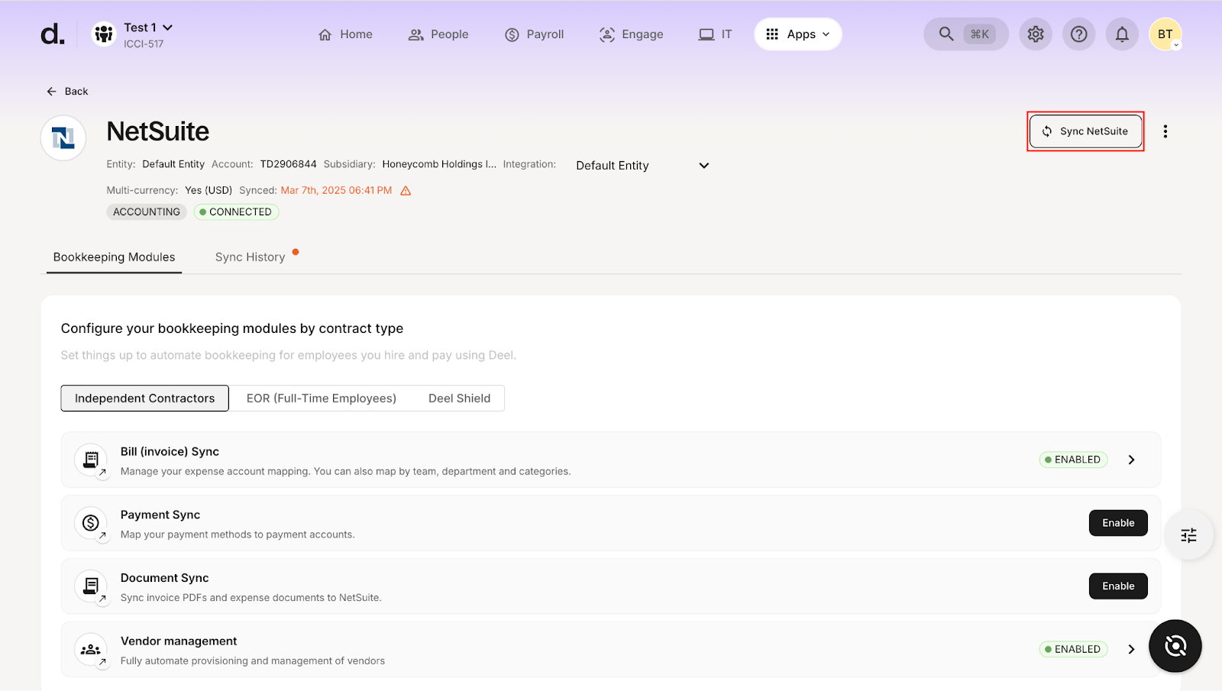
Task: Open the Payment Sync title
Action: [x=160, y=515]
